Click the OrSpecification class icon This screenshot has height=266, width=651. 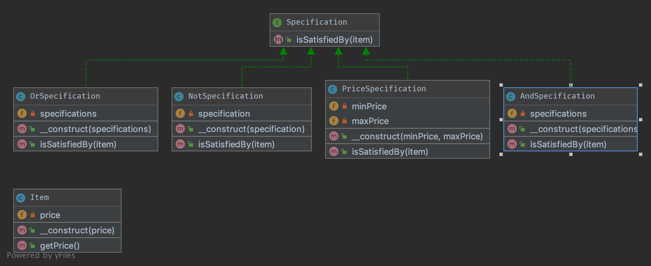(x=21, y=97)
